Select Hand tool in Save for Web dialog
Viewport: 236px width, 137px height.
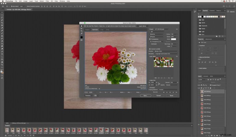pos(82,26)
